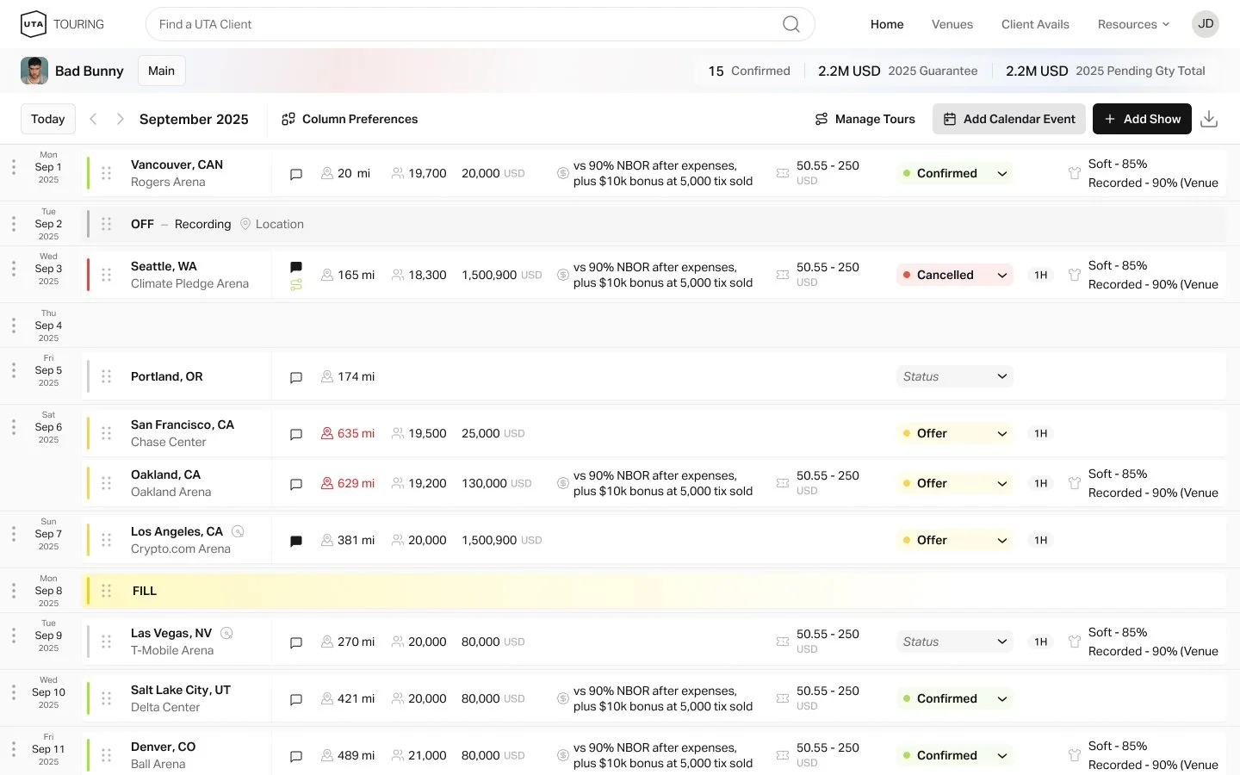Open the comment icon on the San Francisco row

click(296, 434)
